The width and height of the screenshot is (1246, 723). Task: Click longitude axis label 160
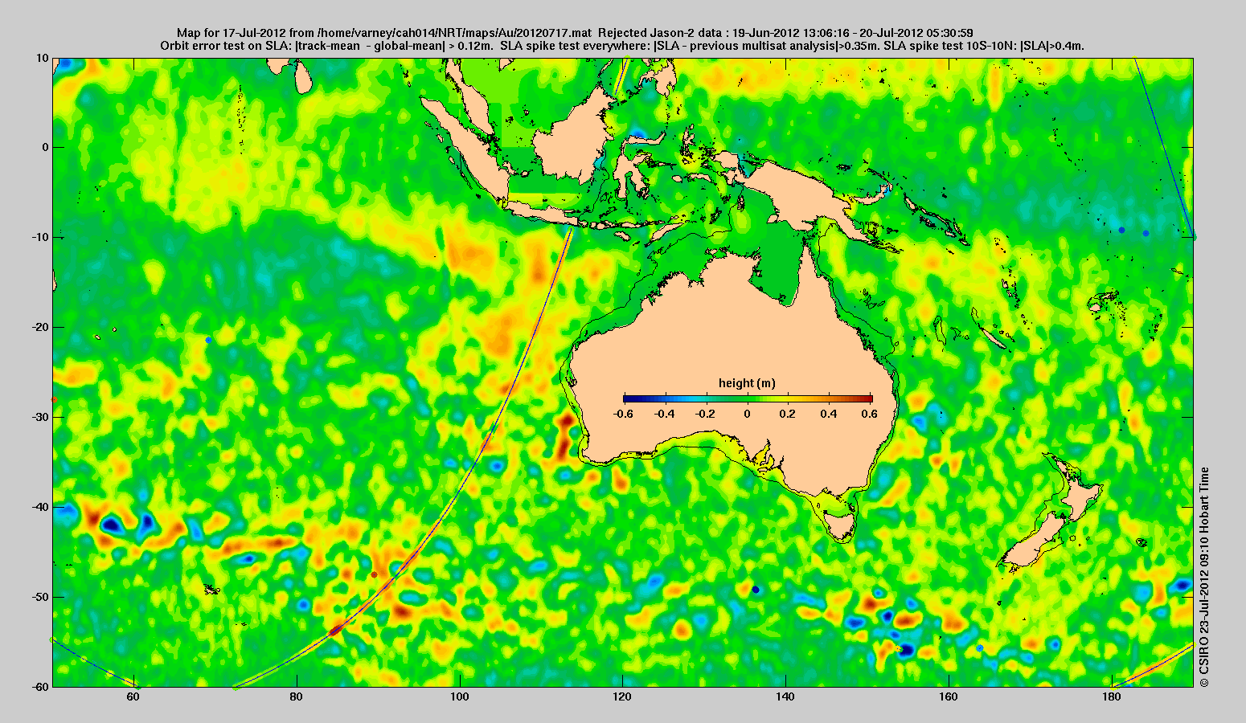coord(949,697)
